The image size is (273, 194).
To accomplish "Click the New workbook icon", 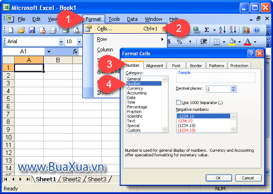I will pyautogui.click(x=11, y=30).
